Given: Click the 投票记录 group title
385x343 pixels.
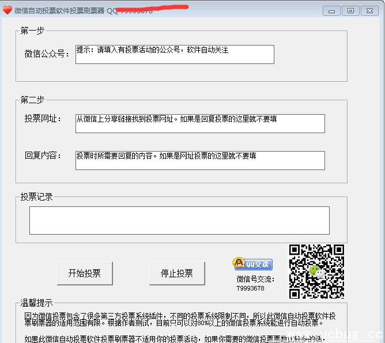Looking at the screenshot, I should 36,197.
